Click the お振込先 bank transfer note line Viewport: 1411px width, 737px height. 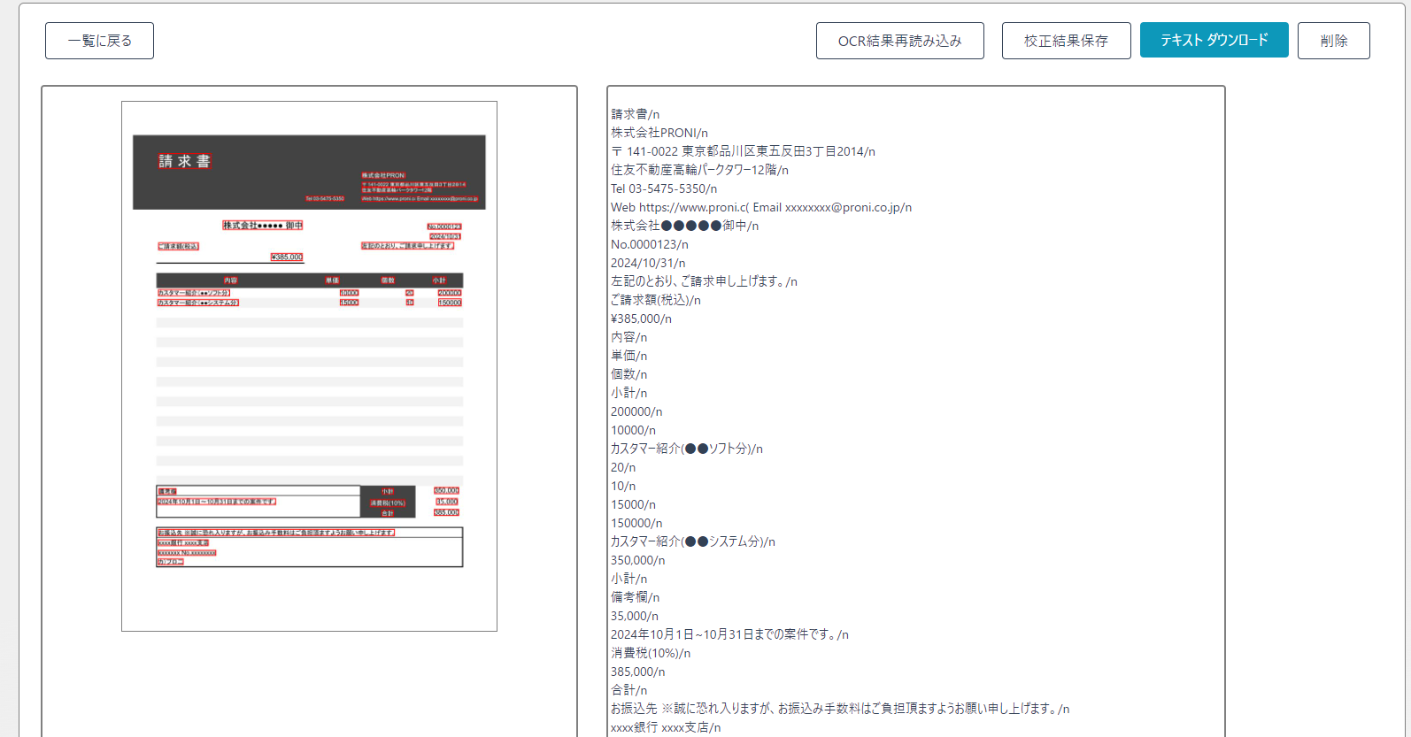[x=840, y=709]
